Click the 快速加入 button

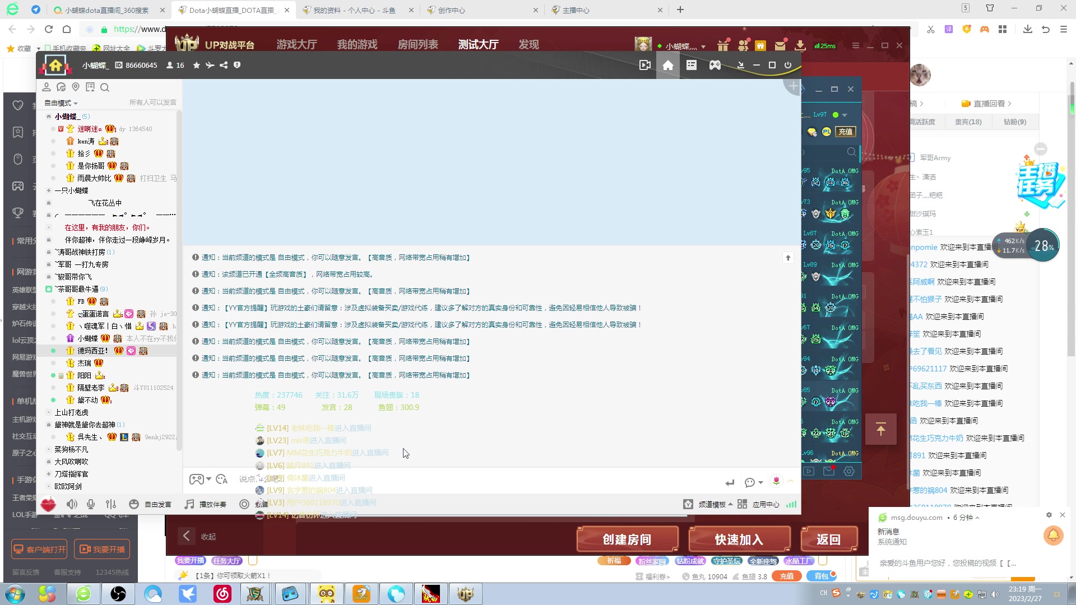pos(739,539)
